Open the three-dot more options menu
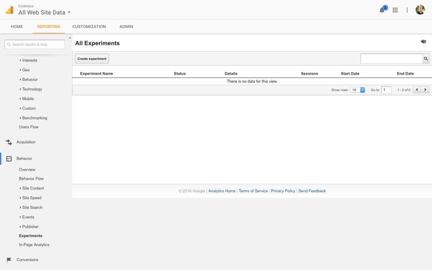The image size is (432, 270). tap(407, 10)
